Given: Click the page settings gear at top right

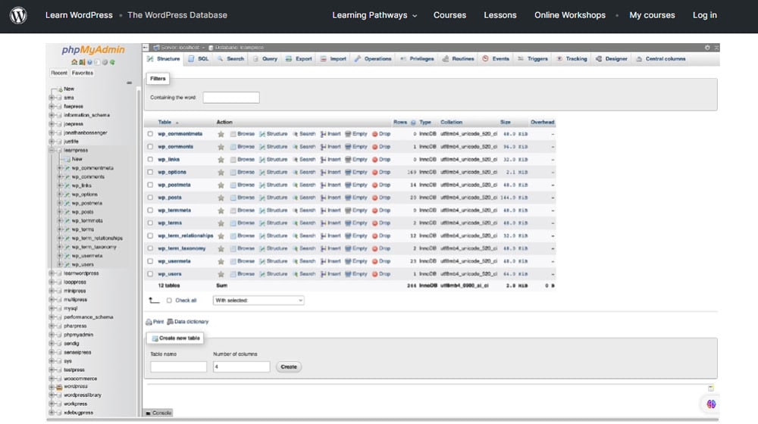Looking at the screenshot, I should click(x=707, y=48).
